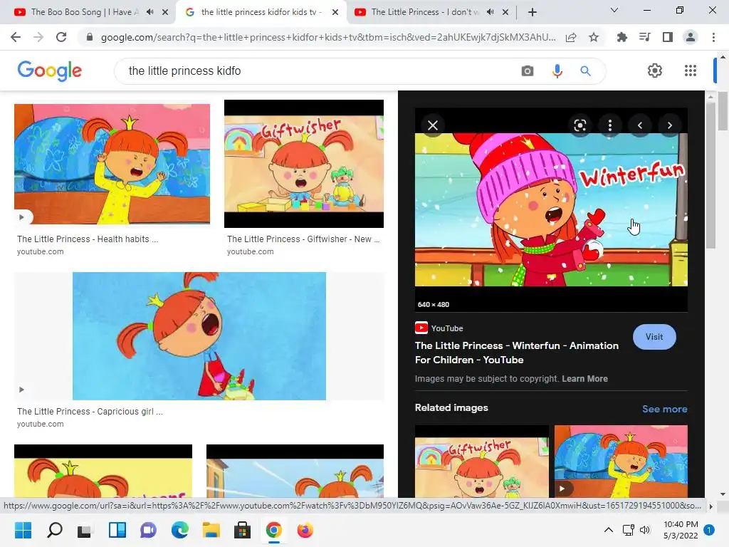Open the clock showing 10:40 PM
The height and width of the screenshot is (547, 729).
tap(681, 530)
